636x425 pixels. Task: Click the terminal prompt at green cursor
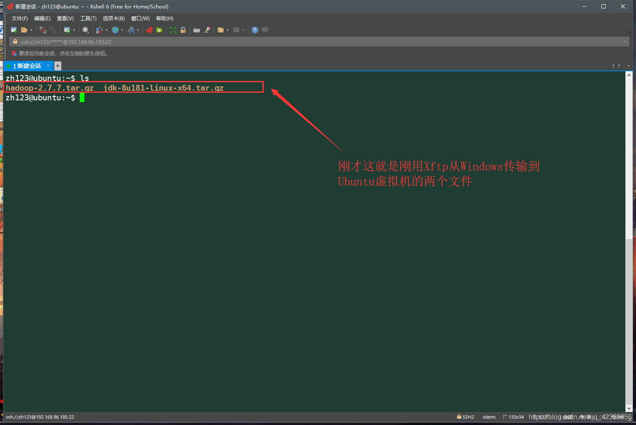[82, 97]
